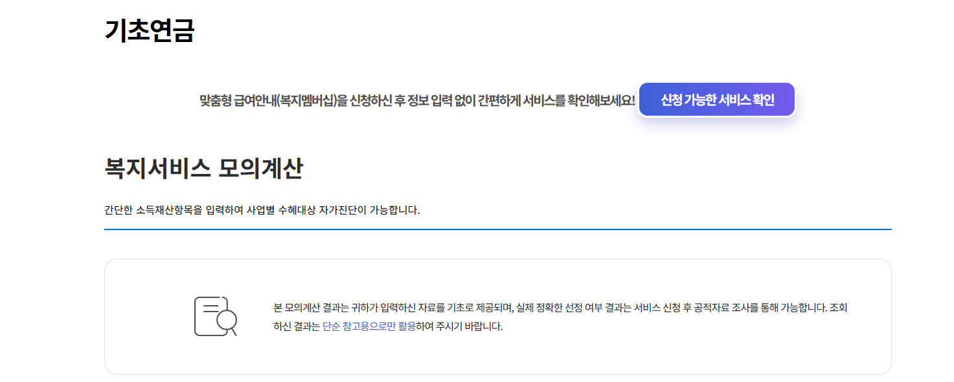Click the 본 모의계산 결과는 notice sentence
This screenshot has height=382, width=954.
tap(560, 317)
